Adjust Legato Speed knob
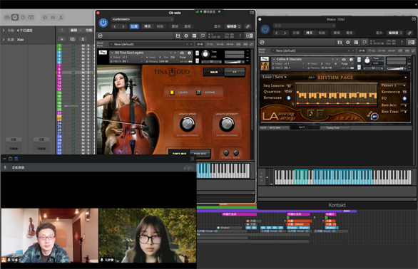This screenshot has width=418, height=269. pos(188,125)
